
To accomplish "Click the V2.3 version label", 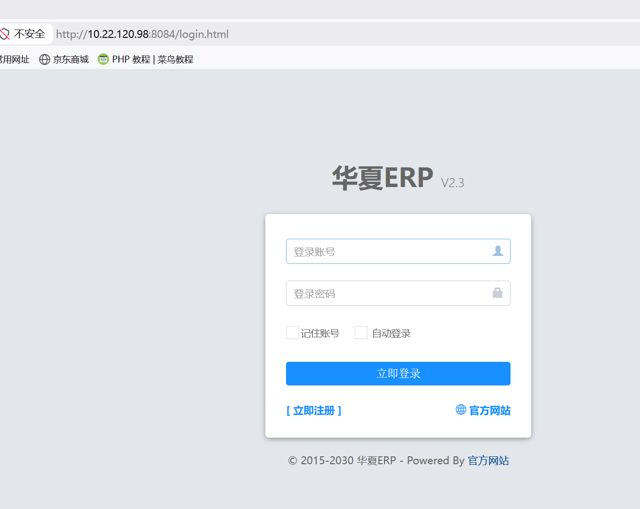I will [x=452, y=183].
